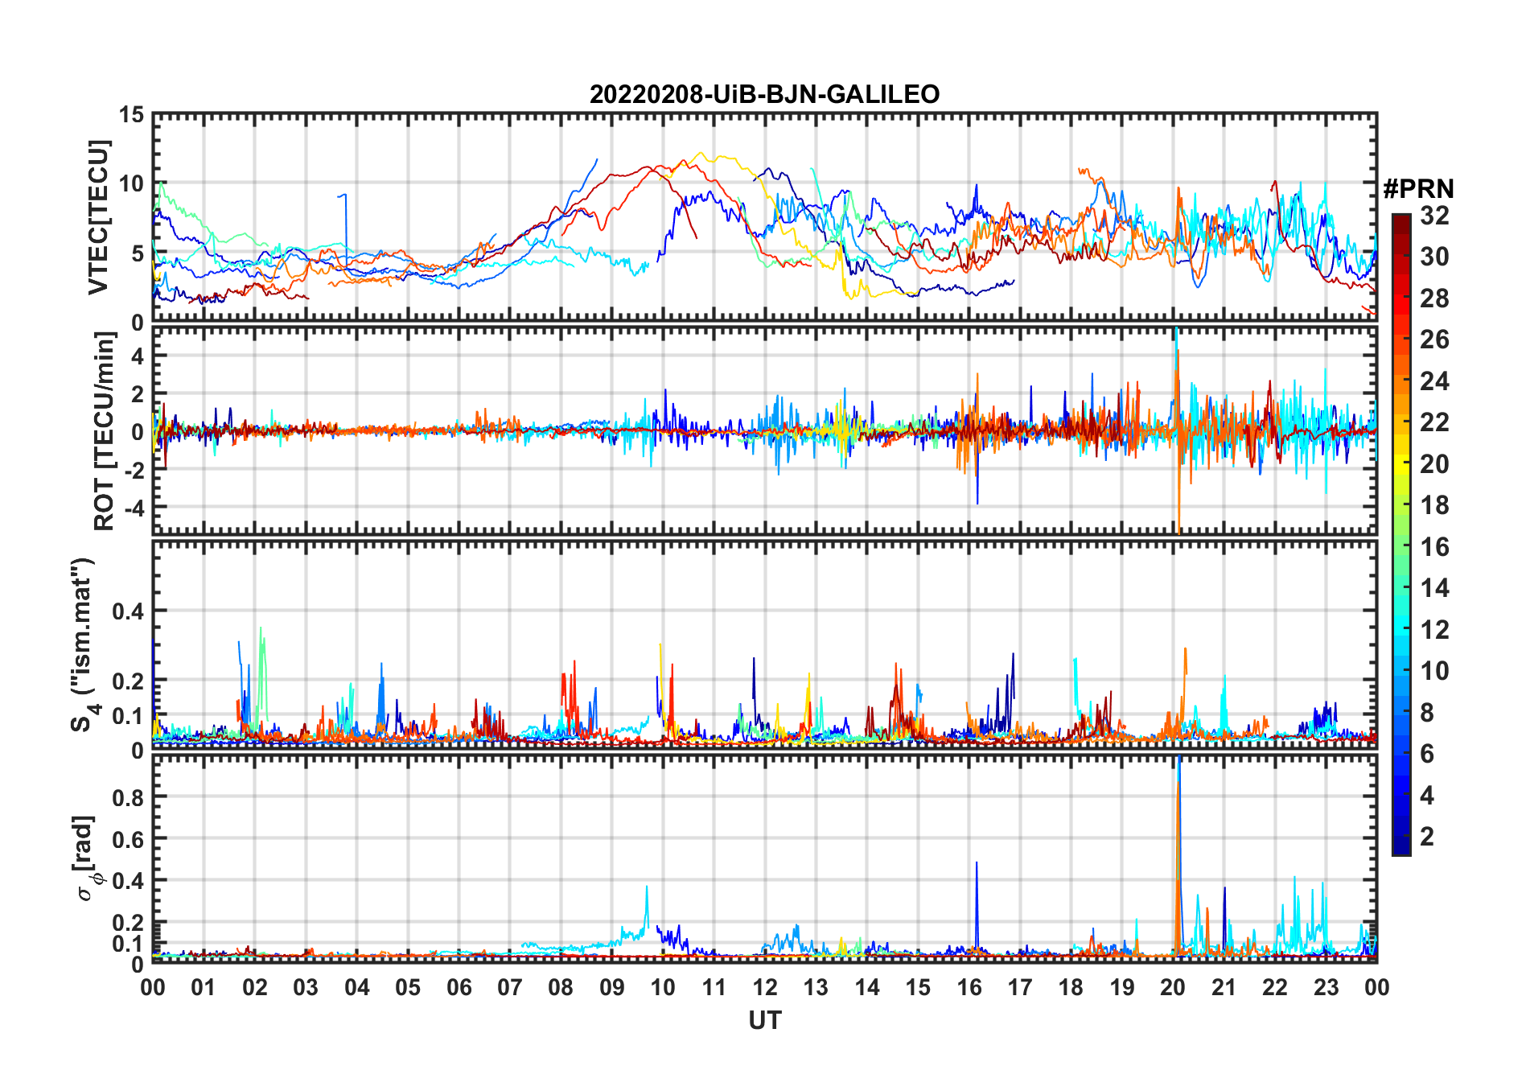Click x-axis tick label 16
1530x1070 pixels.
point(969,987)
